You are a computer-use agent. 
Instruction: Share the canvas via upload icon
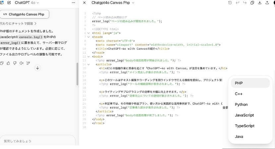click(267, 3)
